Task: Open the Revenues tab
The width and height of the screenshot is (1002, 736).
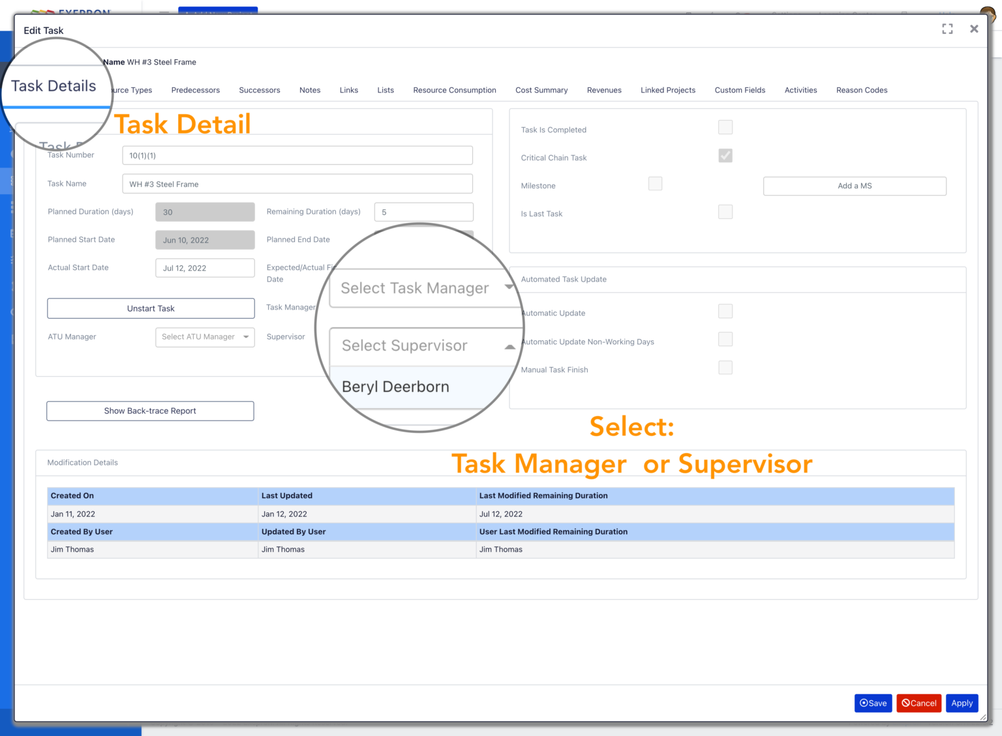Action: (x=604, y=90)
